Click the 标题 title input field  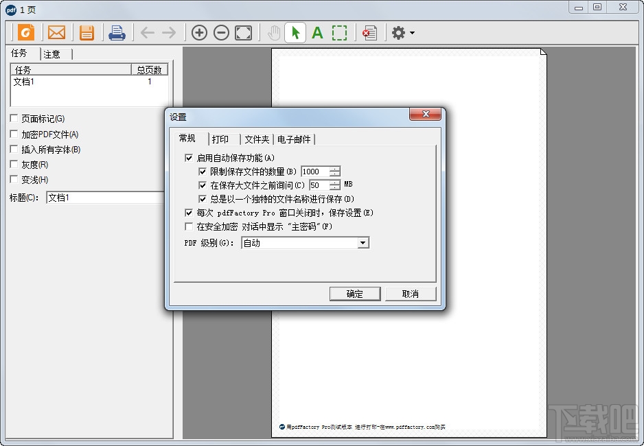click(x=103, y=198)
